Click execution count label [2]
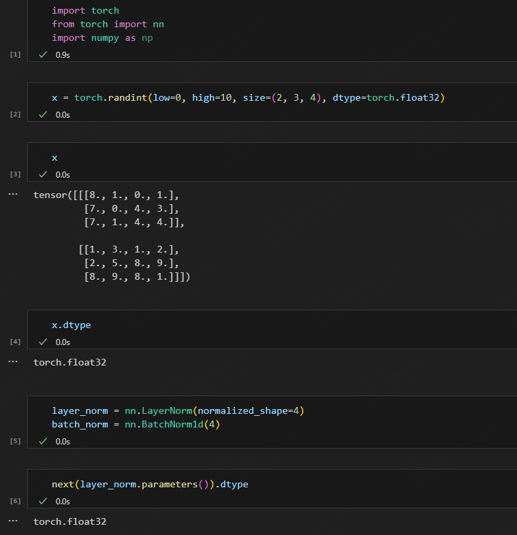 (16, 114)
